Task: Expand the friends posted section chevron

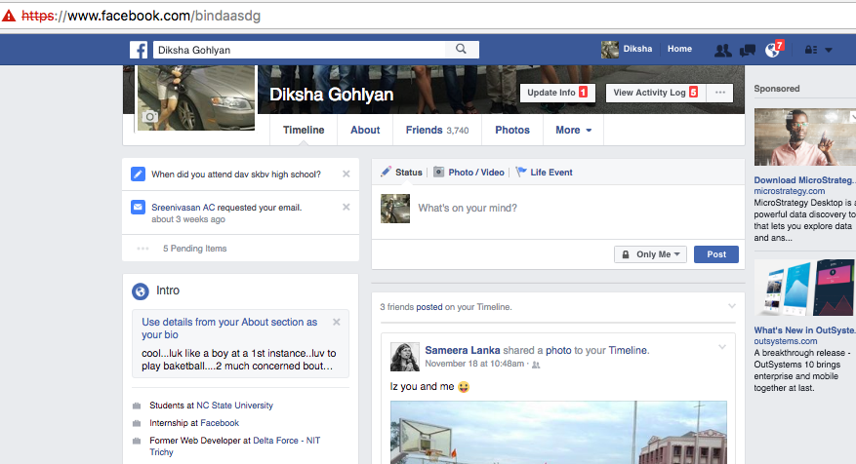Action: [732, 306]
